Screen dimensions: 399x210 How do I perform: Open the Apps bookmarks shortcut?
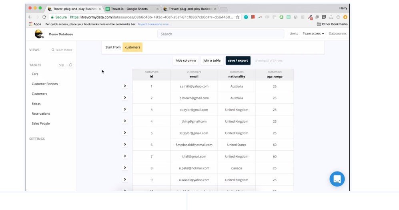35,24
